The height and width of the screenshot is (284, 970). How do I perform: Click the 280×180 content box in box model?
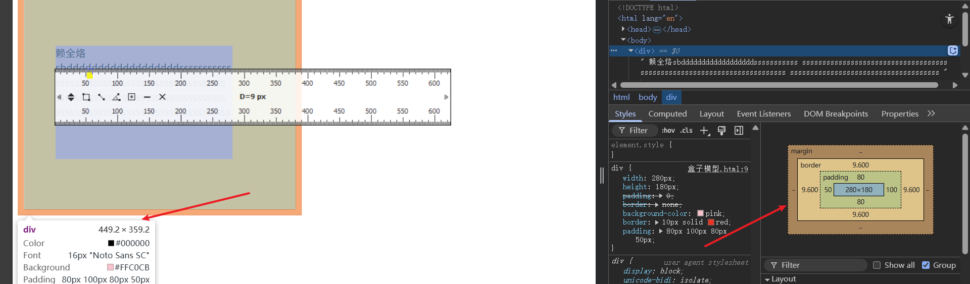click(859, 190)
